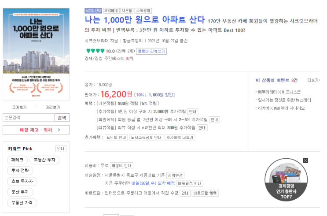Select the 부동산 가격 keyword tag

point(22,203)
